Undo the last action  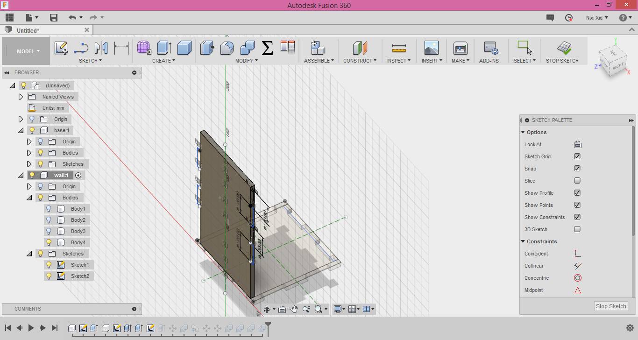pyautogui.click(x=72, y=18)
